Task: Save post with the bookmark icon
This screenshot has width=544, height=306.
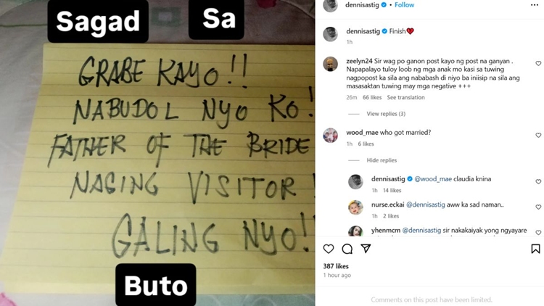Action: pos(535,249)
